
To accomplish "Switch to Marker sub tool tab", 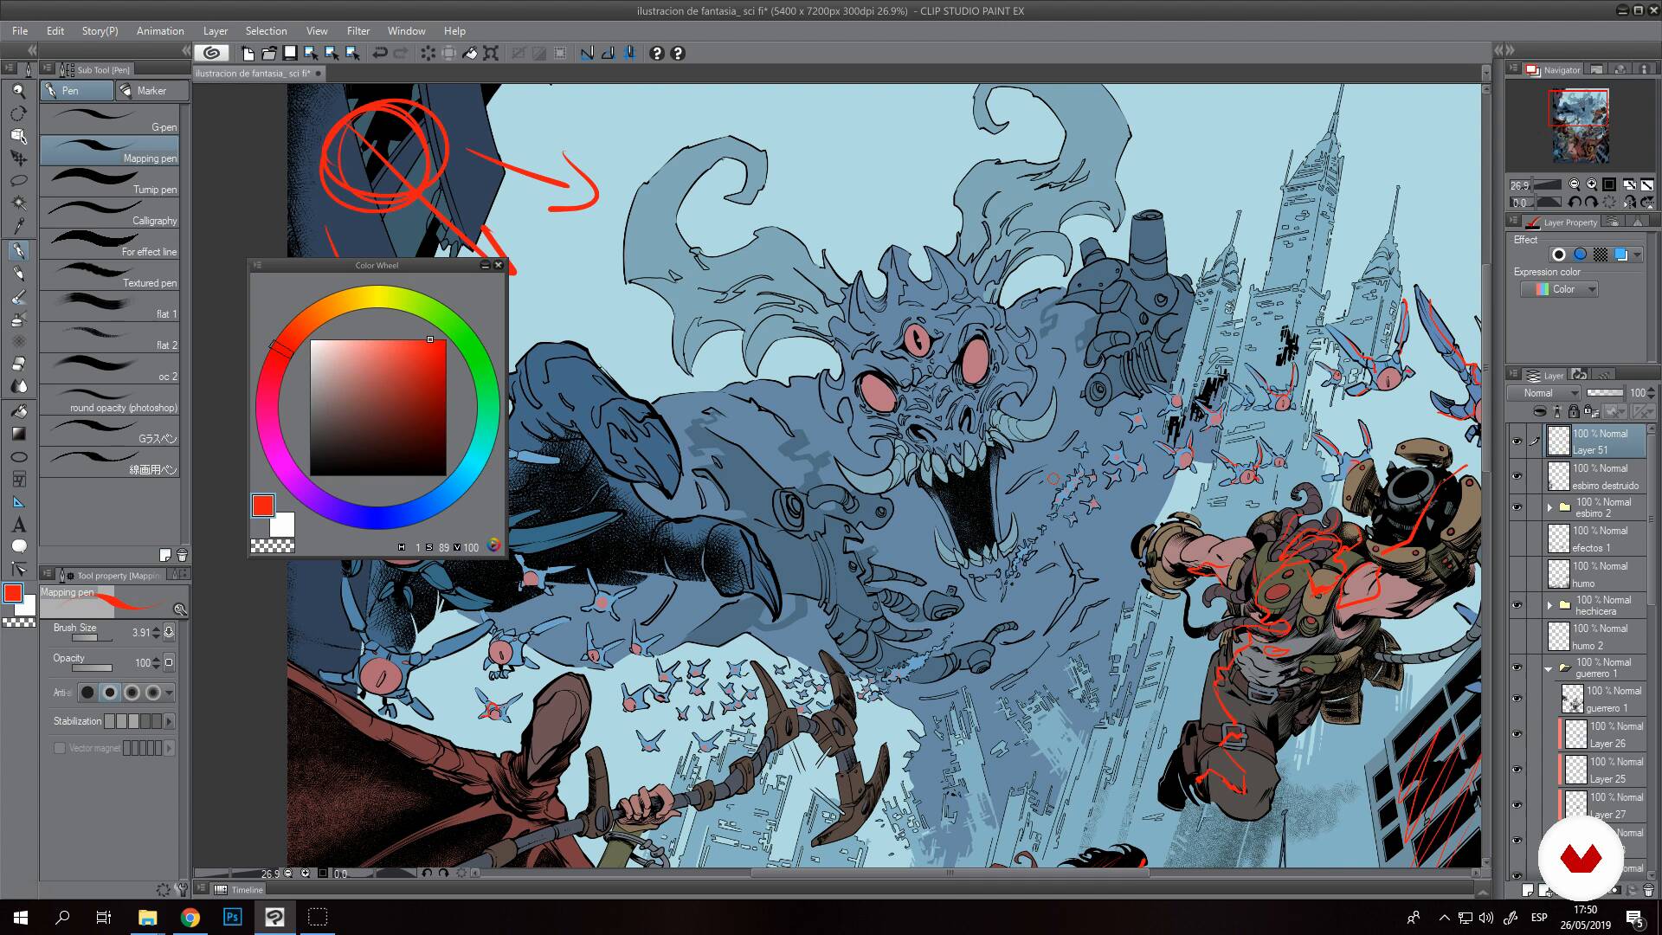I will [152, 90].
